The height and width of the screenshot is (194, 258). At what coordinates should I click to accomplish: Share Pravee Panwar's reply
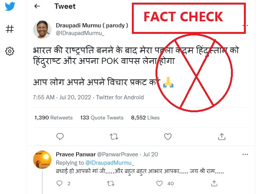point(214,183)
